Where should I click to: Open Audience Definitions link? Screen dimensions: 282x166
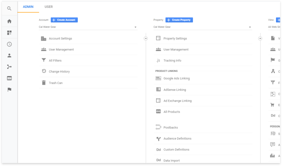pyautogui.click(x=177, y=139)
